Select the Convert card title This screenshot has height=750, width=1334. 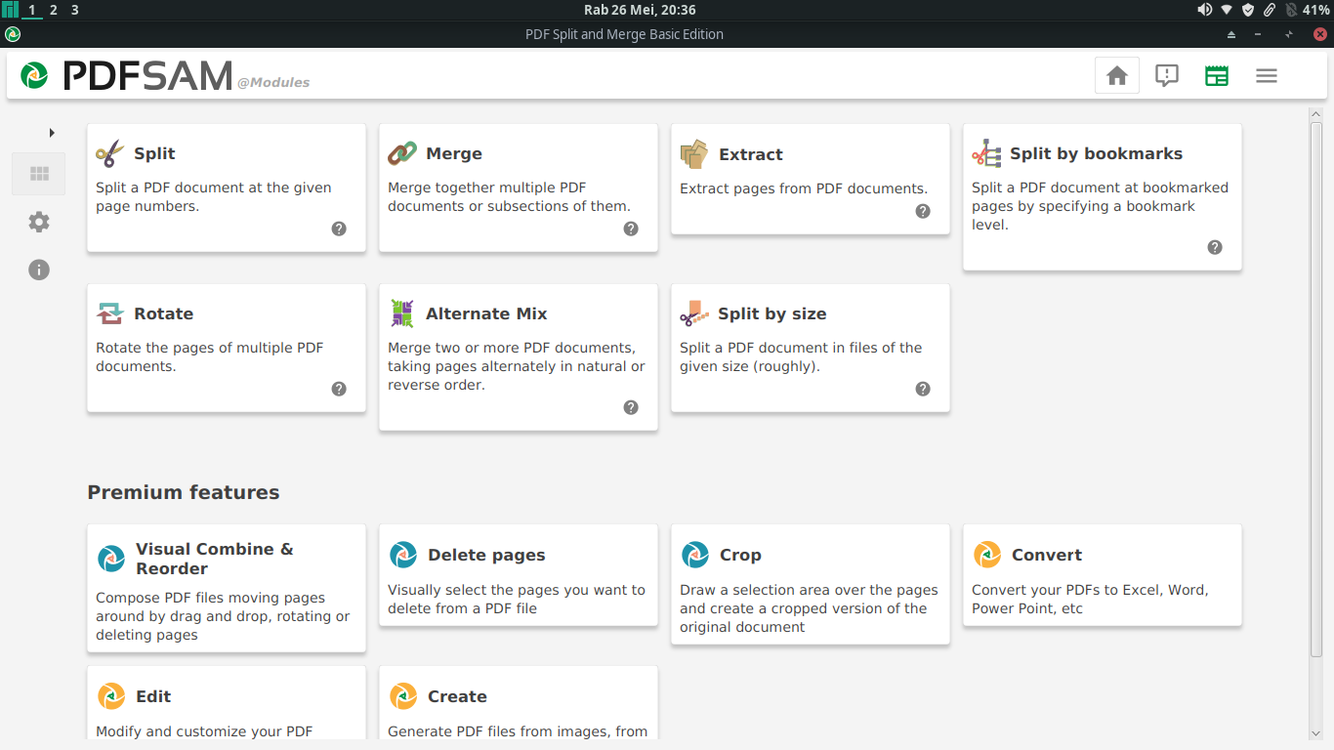[1047, 555]
